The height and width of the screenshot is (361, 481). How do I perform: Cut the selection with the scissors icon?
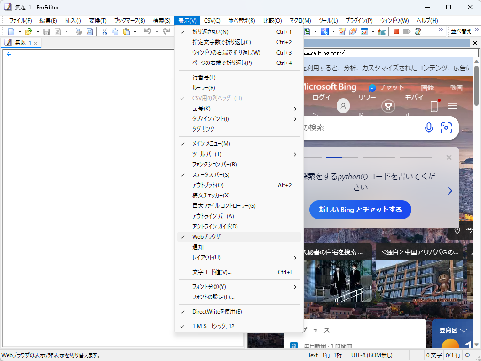104,31
